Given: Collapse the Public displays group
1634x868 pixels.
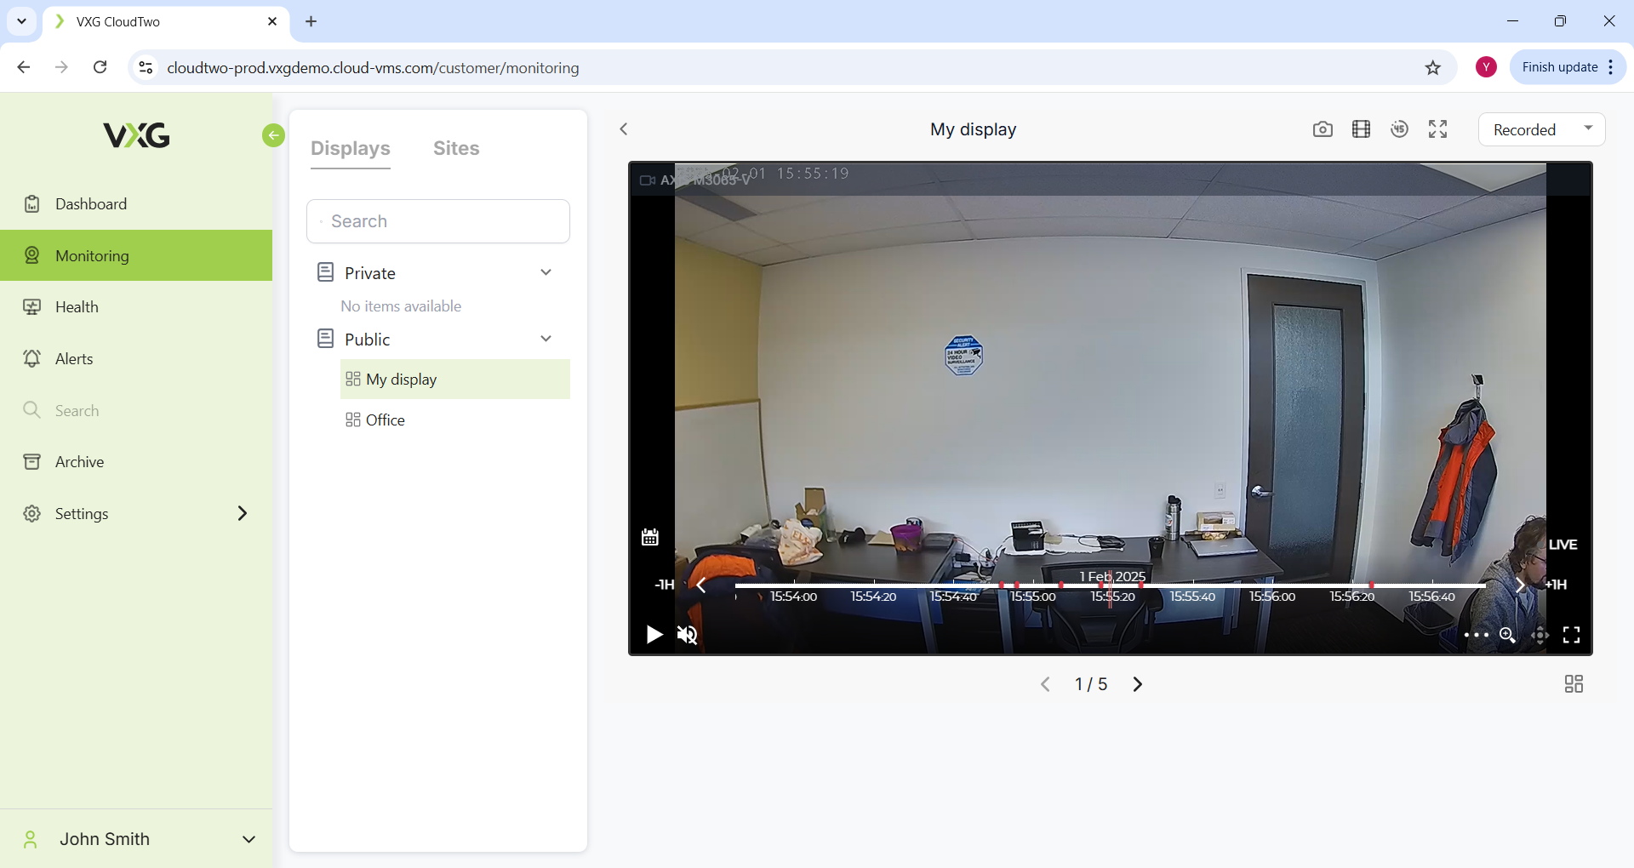Looking at the screenshot, I should point(546,339).
